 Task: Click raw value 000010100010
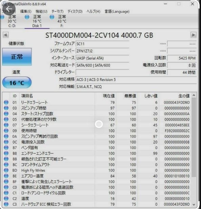click(x=177, y=176)
